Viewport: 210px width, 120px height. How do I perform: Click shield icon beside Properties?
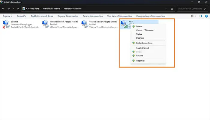(133, 61)
